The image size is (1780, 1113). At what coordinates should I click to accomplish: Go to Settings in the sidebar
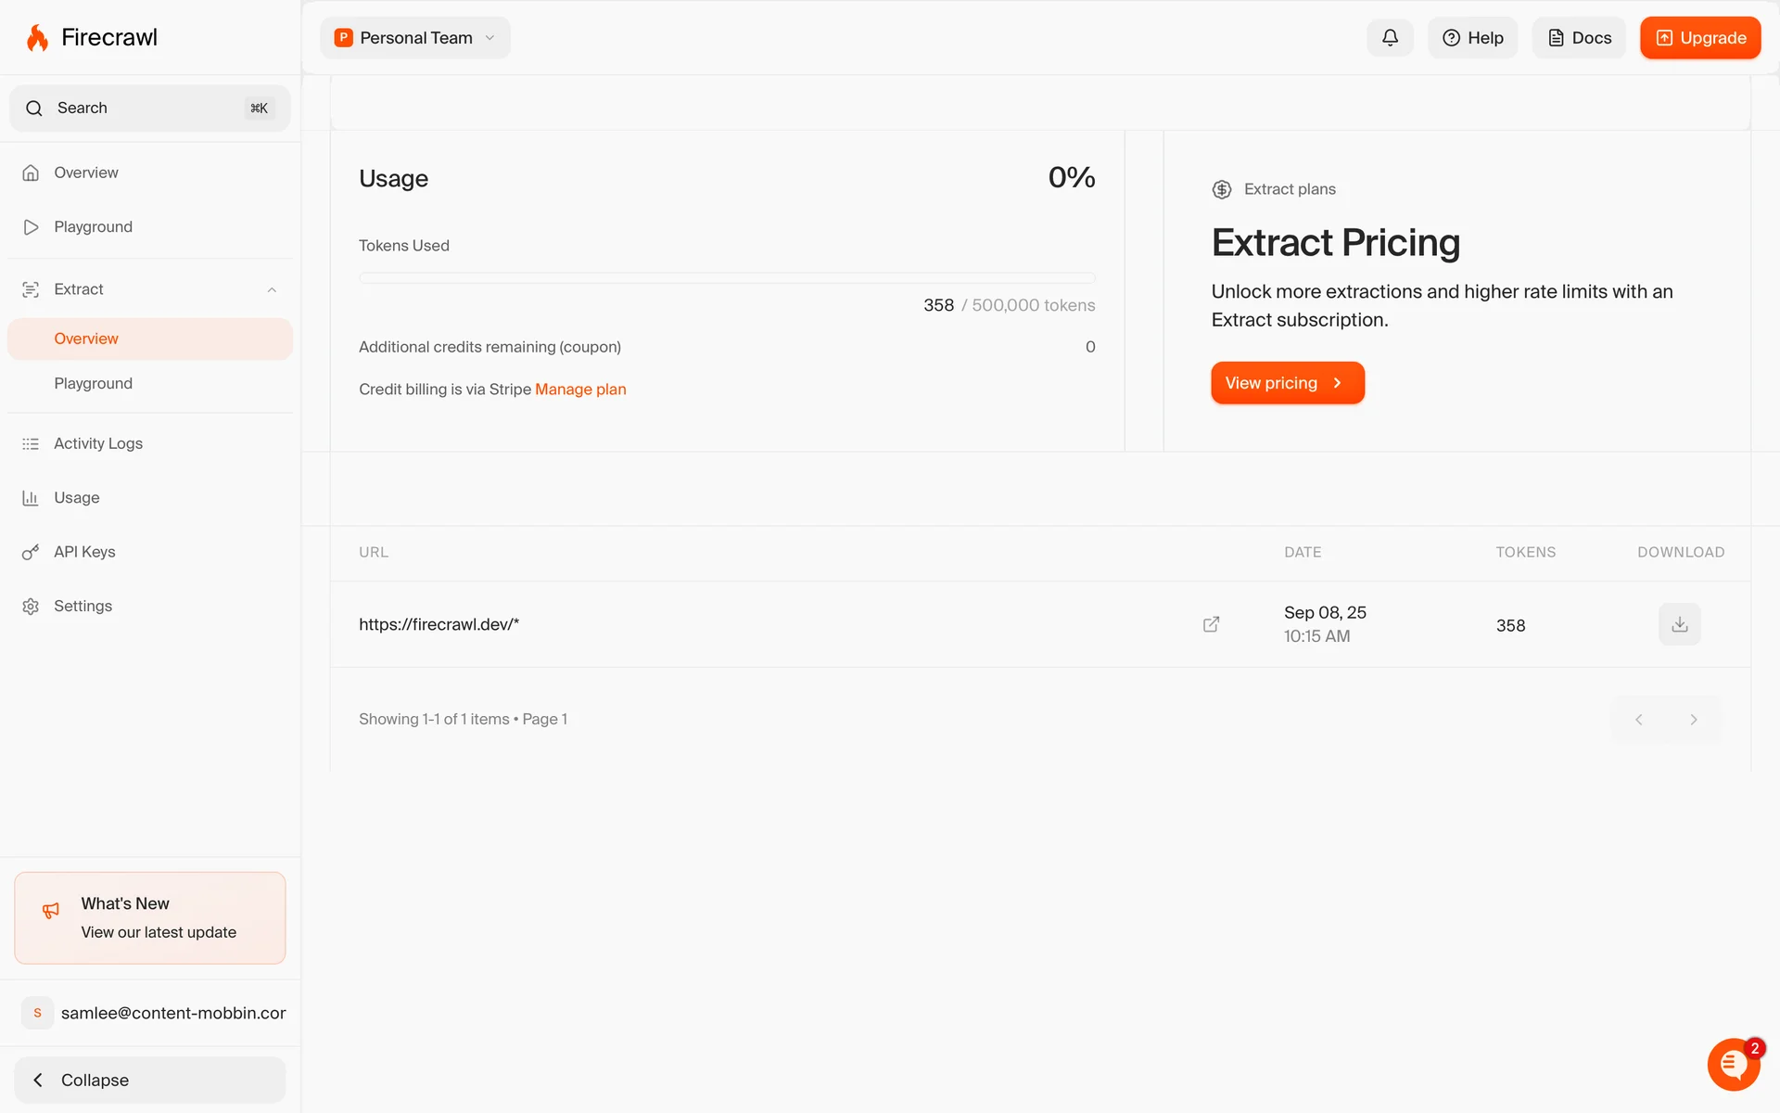tap(83, 606)
